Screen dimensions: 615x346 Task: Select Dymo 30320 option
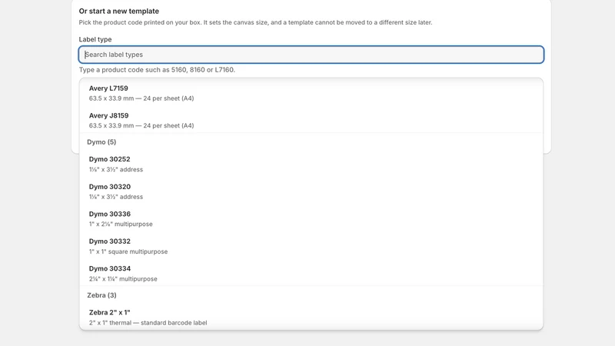[311, 191]
